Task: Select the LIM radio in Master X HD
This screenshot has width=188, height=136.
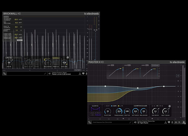Action: coord(120,106)
